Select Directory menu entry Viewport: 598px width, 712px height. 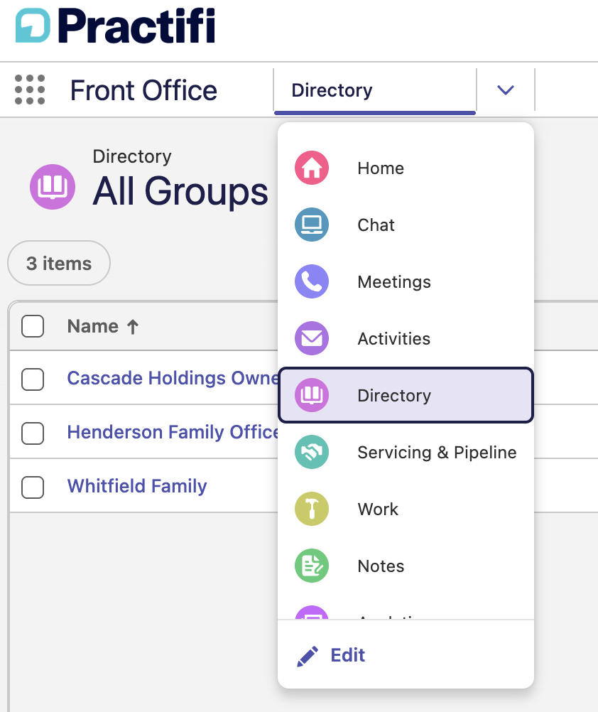coord(406,395)
